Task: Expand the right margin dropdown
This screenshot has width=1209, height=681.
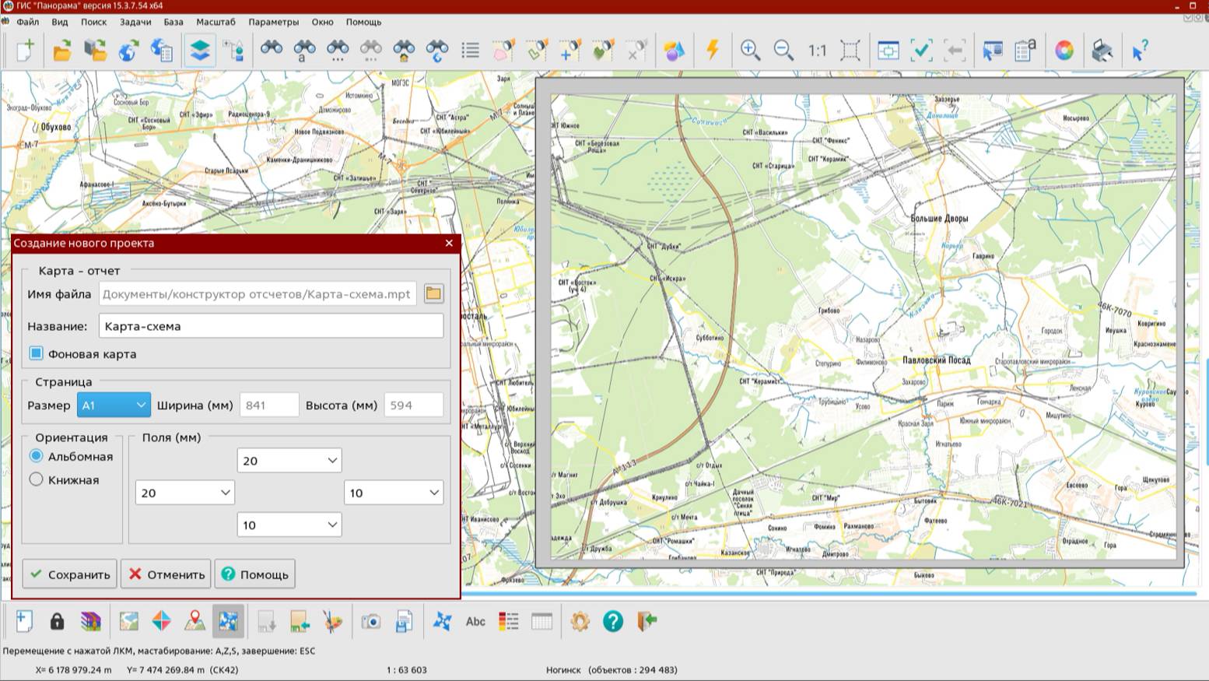Action: [394, 493]
